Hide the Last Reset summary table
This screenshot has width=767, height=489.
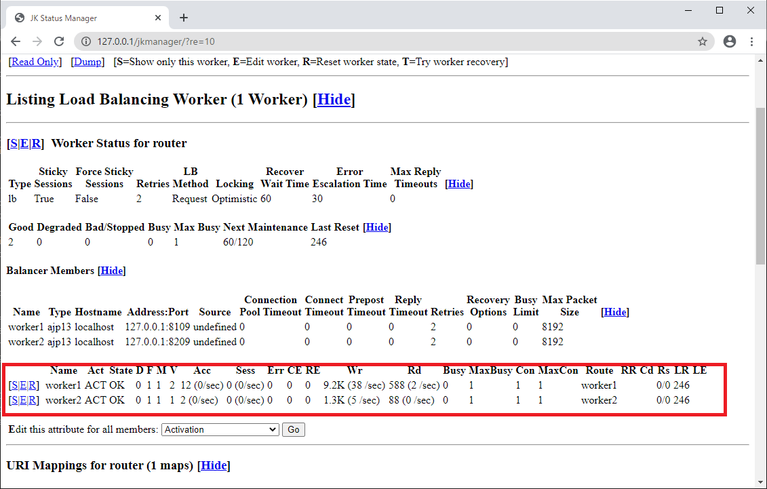pyautogui.click(x=377, y=227)
